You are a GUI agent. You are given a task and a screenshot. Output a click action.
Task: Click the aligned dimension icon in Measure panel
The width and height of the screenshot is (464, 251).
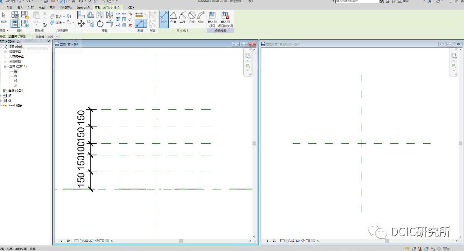point(139,24)
